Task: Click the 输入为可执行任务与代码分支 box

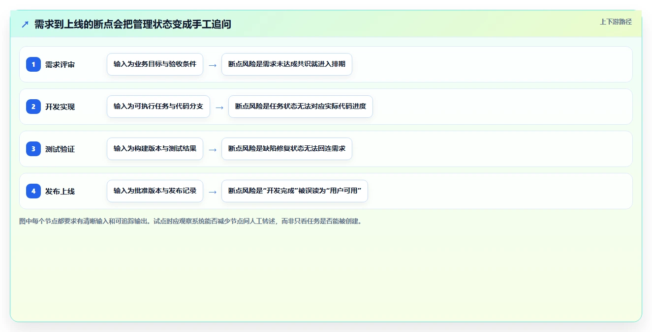Action: coord(158,107)
